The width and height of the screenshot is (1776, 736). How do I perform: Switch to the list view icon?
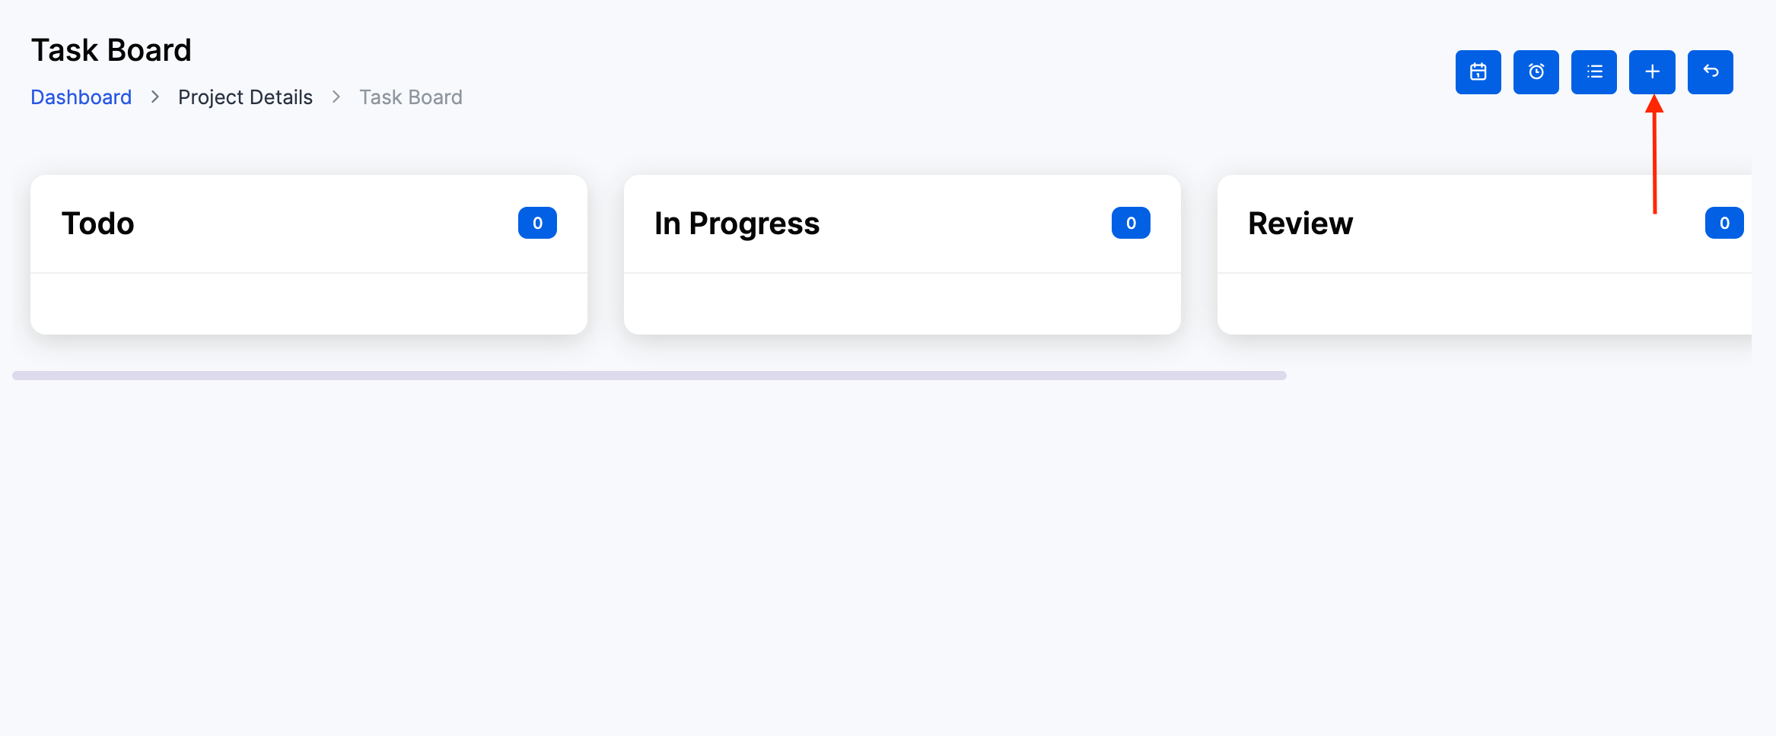pyautogui.click(x=1593, y=72)
